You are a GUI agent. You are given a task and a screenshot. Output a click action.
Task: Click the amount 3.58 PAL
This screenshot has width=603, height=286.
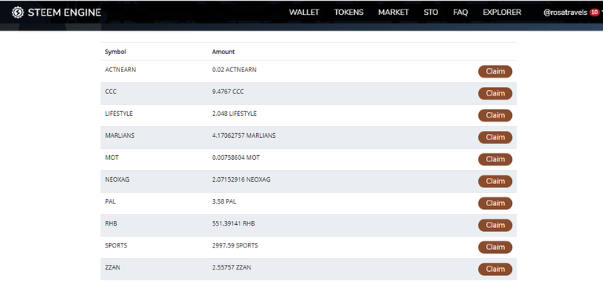pyautogui.click(x=224, y=201)
